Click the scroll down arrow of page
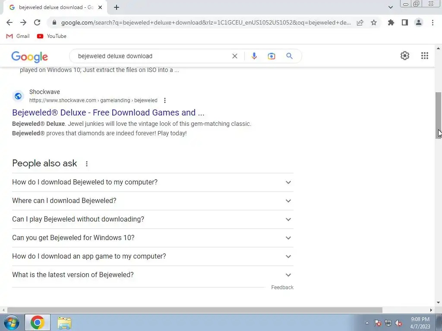Image resolution: width=442 pixels, height=331 pixels. [x=438, y=303]
